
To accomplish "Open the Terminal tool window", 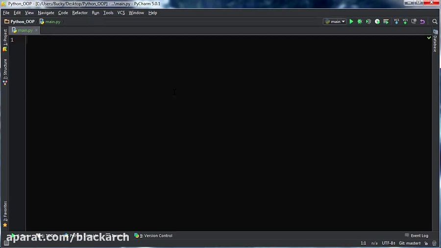I will tap(117, 236).
